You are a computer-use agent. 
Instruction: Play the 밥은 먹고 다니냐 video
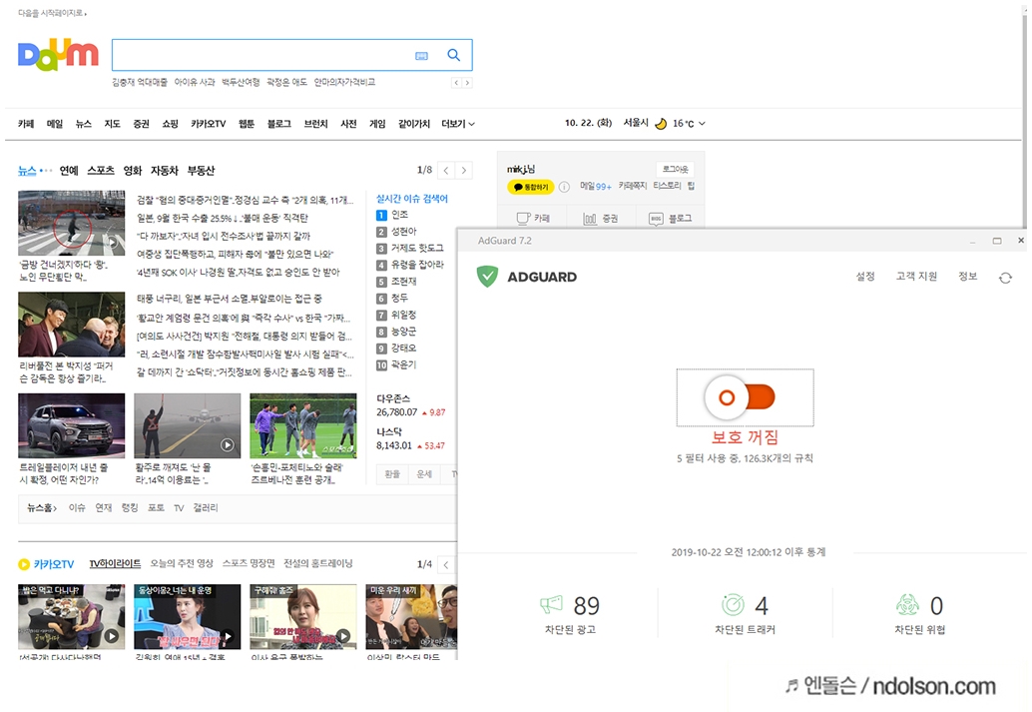71,616
